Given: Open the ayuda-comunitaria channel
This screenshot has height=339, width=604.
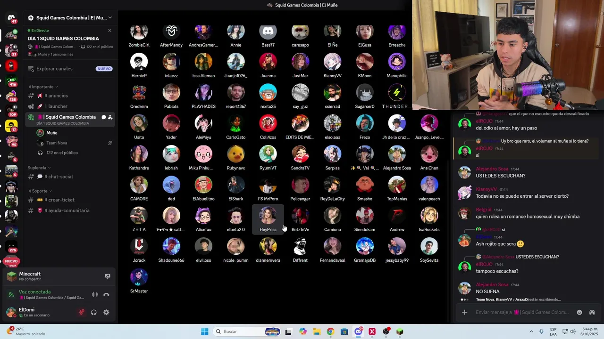Looking at the screenshot, I should pos(70,210).
